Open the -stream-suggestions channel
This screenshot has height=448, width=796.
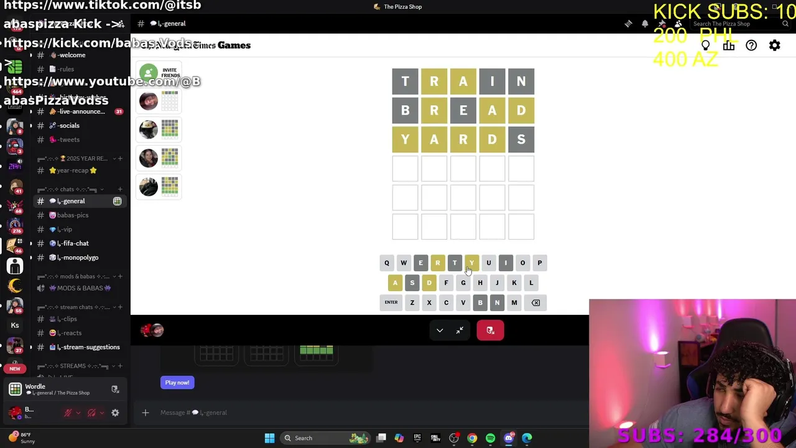[80, 347]
